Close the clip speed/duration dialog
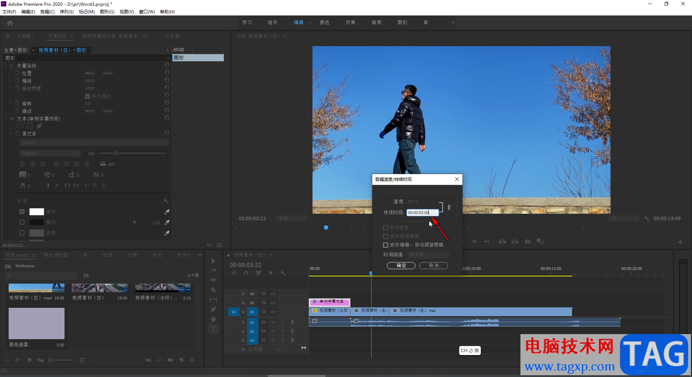The height and width of the screenshot is (377, 692). click(457, 179)
